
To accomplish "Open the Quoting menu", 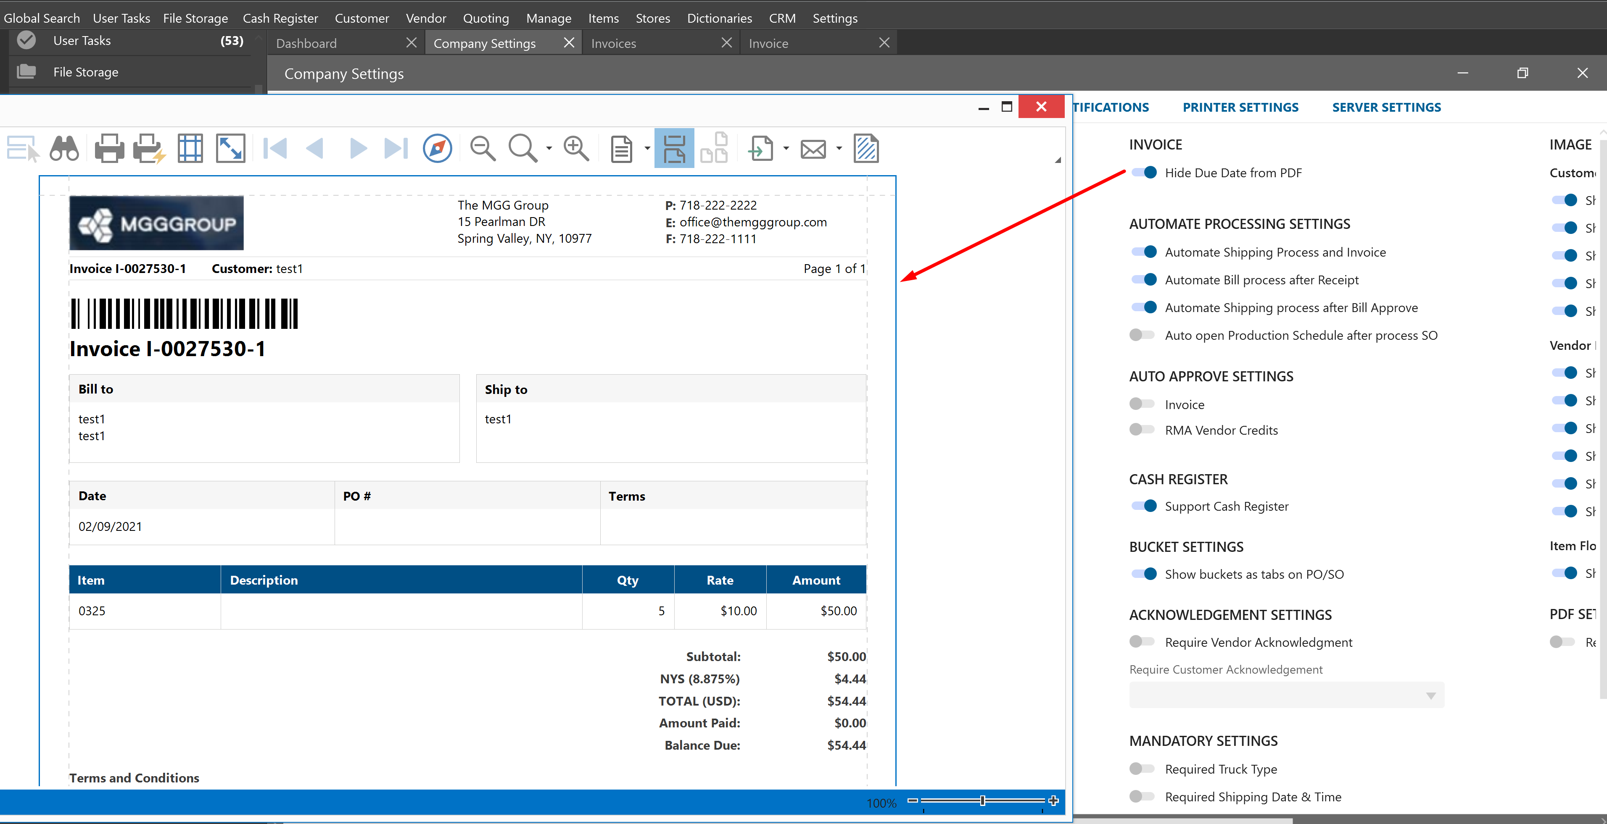I will pos(486,18).
